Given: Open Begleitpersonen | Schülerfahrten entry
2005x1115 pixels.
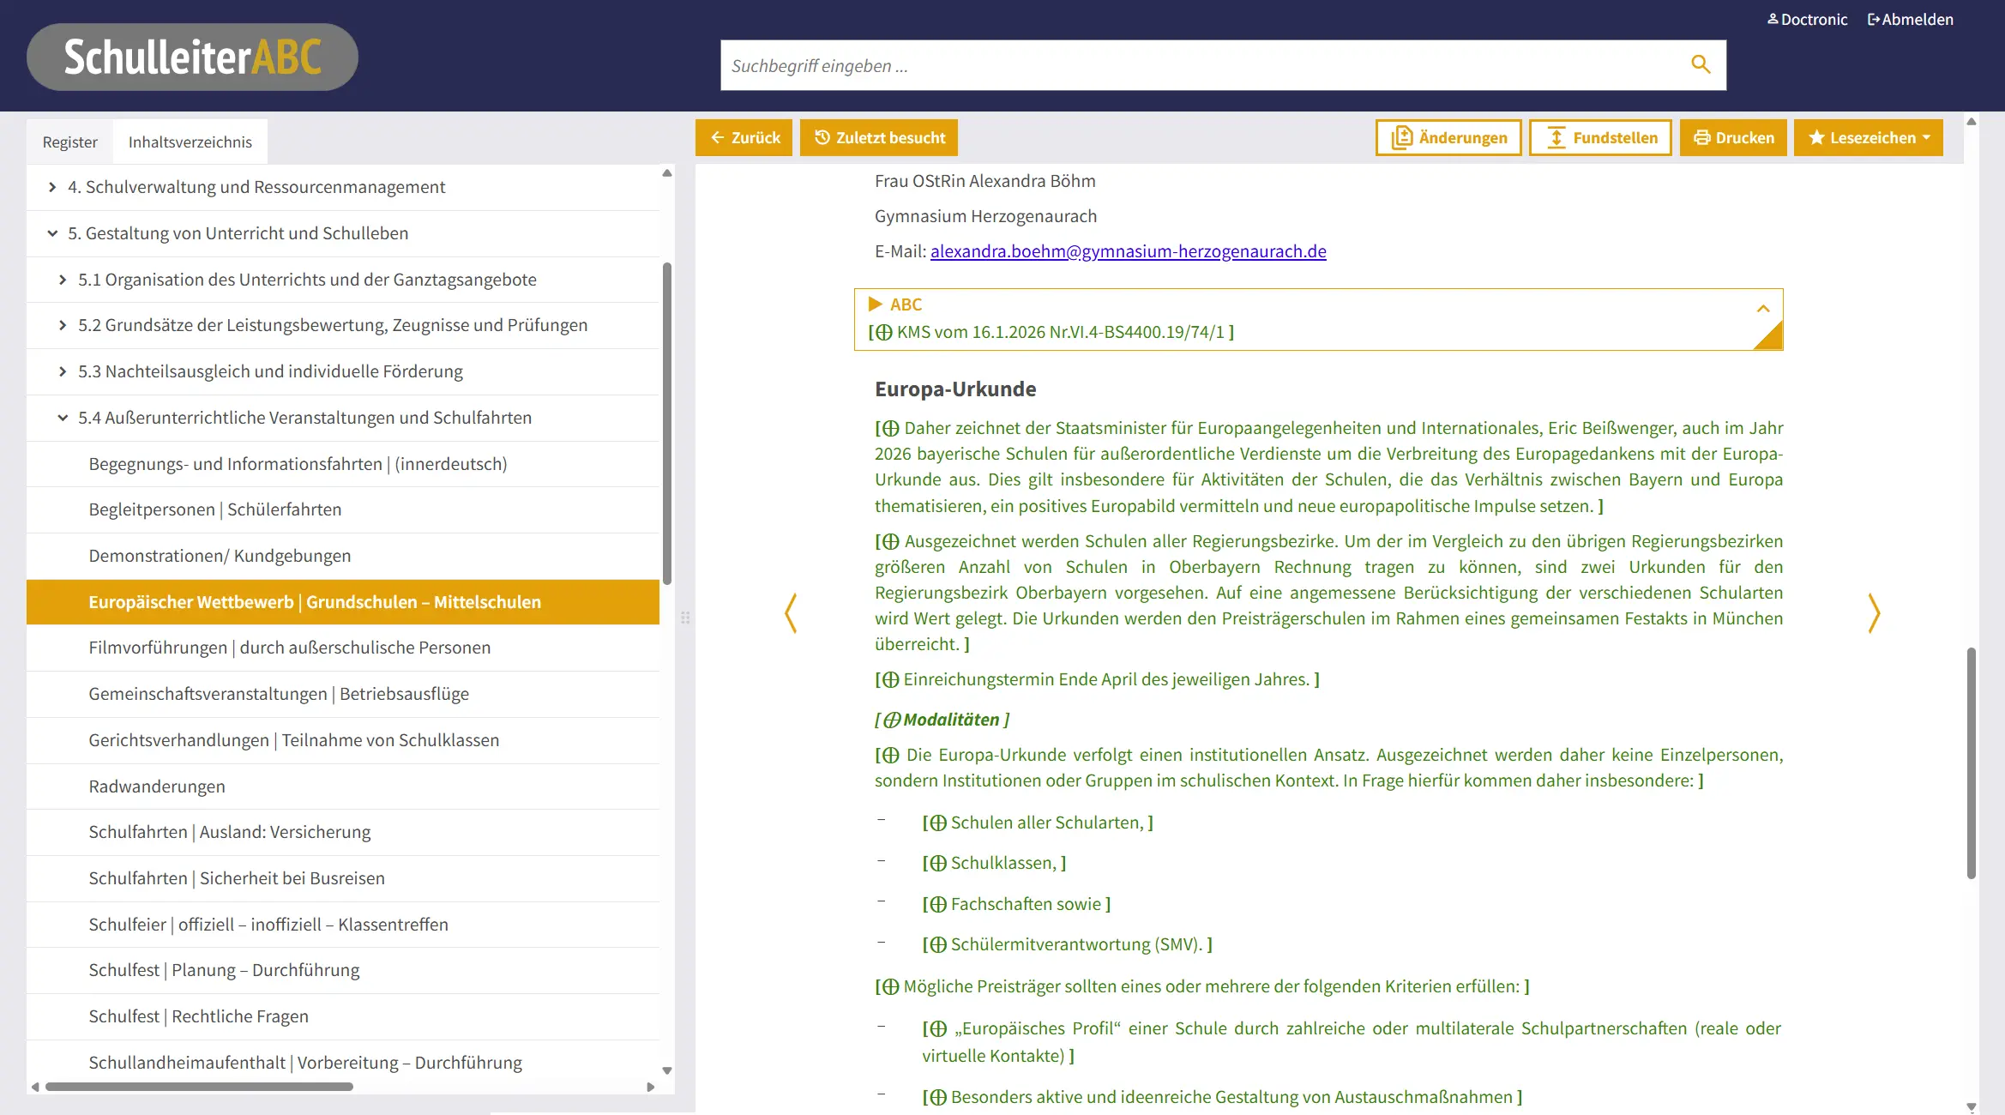Looking at the screenshot, I should click(343, 509).
